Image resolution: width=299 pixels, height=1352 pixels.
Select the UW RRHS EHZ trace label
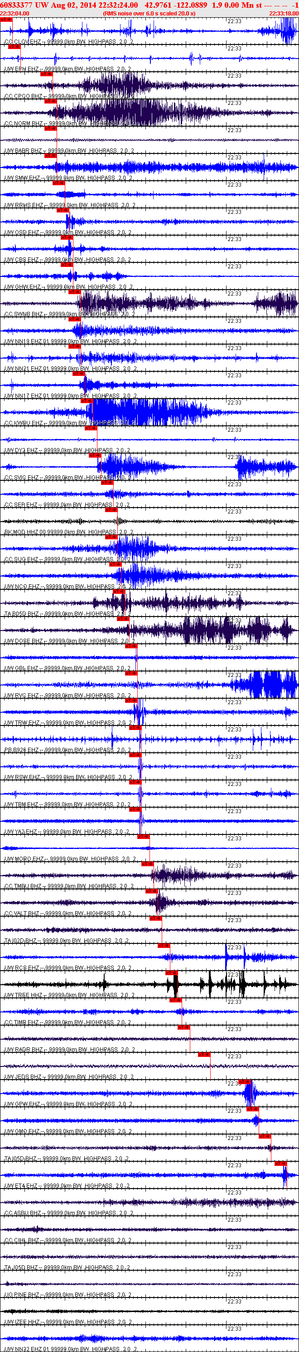pyautogui.click(x=69, y=205)
